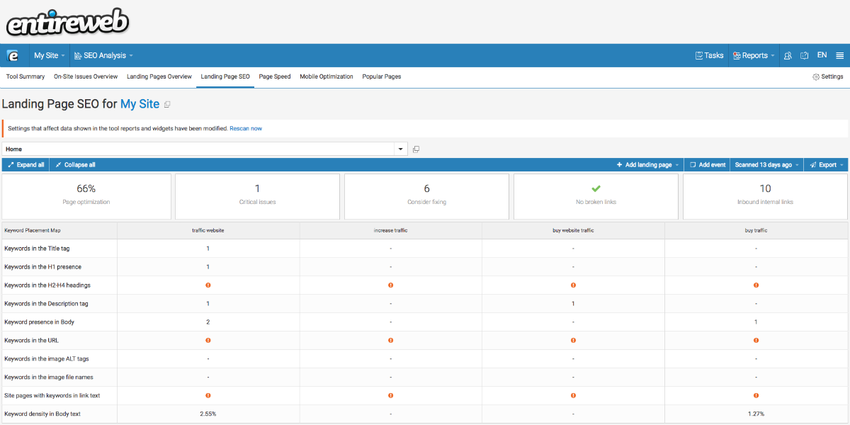Click Title tag value for traffic website
This screenshot has height=425, width=850.
(x=208, y=249)
